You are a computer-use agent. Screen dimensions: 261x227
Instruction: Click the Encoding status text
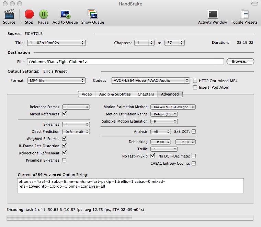(x=75, y=210)
